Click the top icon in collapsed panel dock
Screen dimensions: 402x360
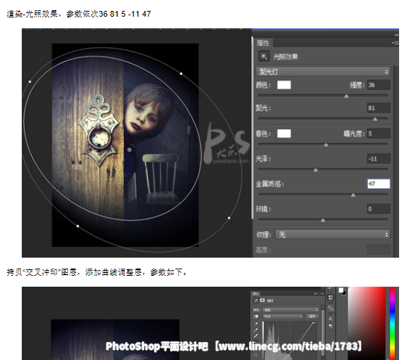330,298
